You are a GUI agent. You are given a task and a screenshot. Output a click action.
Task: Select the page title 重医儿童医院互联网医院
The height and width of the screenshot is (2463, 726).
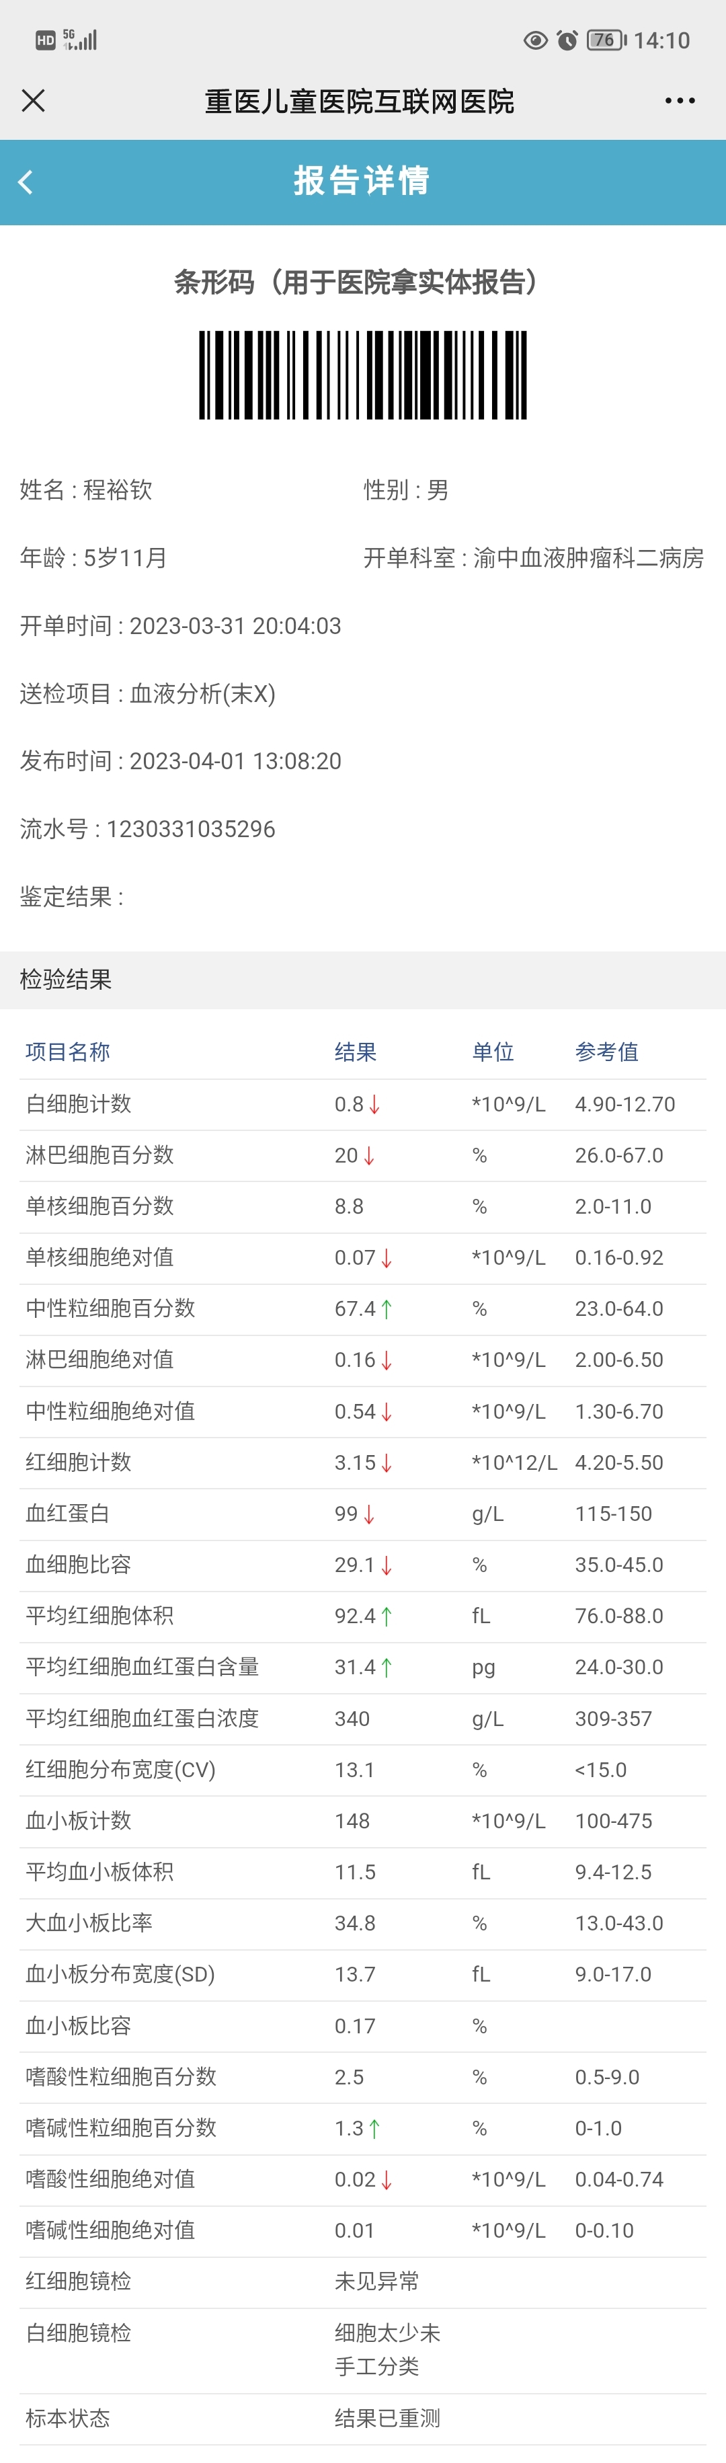point(359,102)
